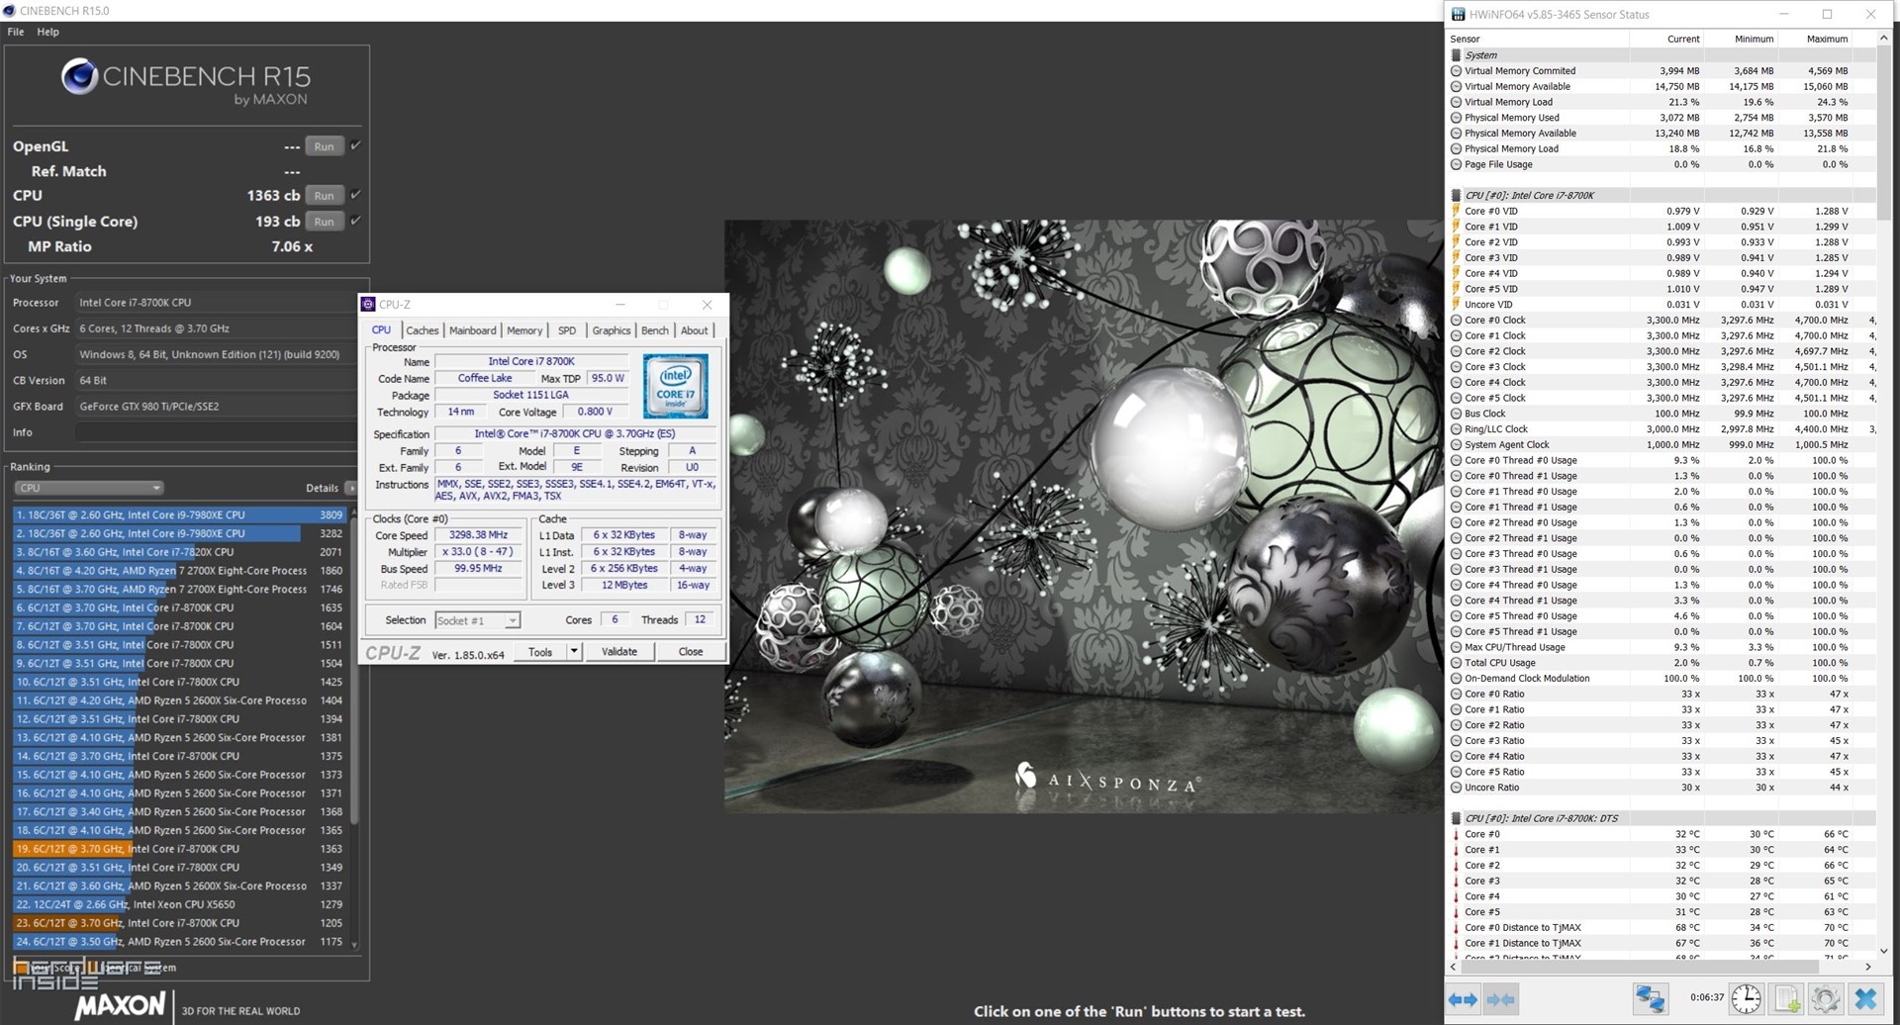The width and height of the screenshot is (1900, 1025).
Task: Click the CPU-Z Tools button
Action: tap(540, 652)
